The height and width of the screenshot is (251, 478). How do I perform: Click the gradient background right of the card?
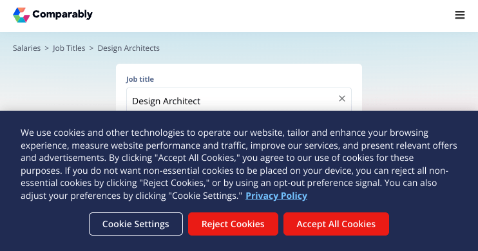click(x=419, y=79)
